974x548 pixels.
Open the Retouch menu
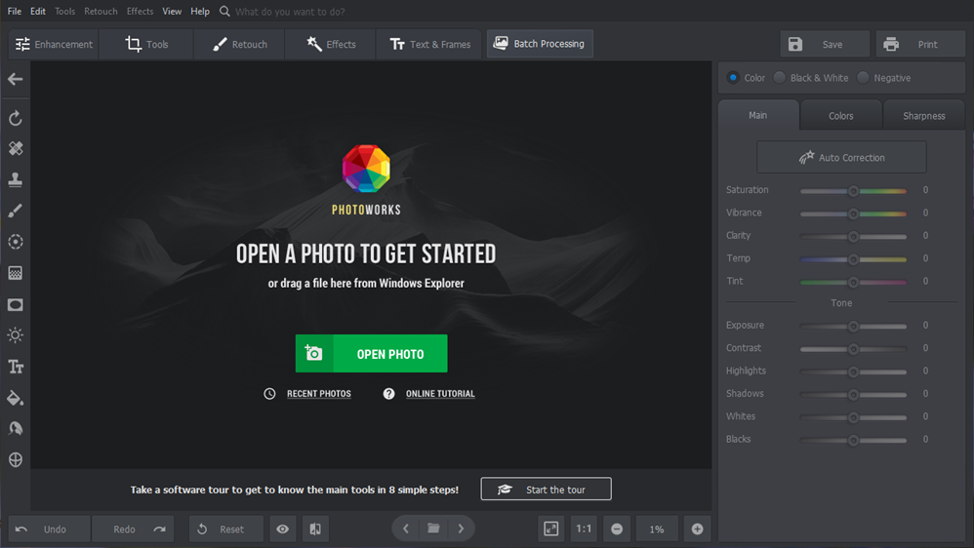(x=101, y=11)
